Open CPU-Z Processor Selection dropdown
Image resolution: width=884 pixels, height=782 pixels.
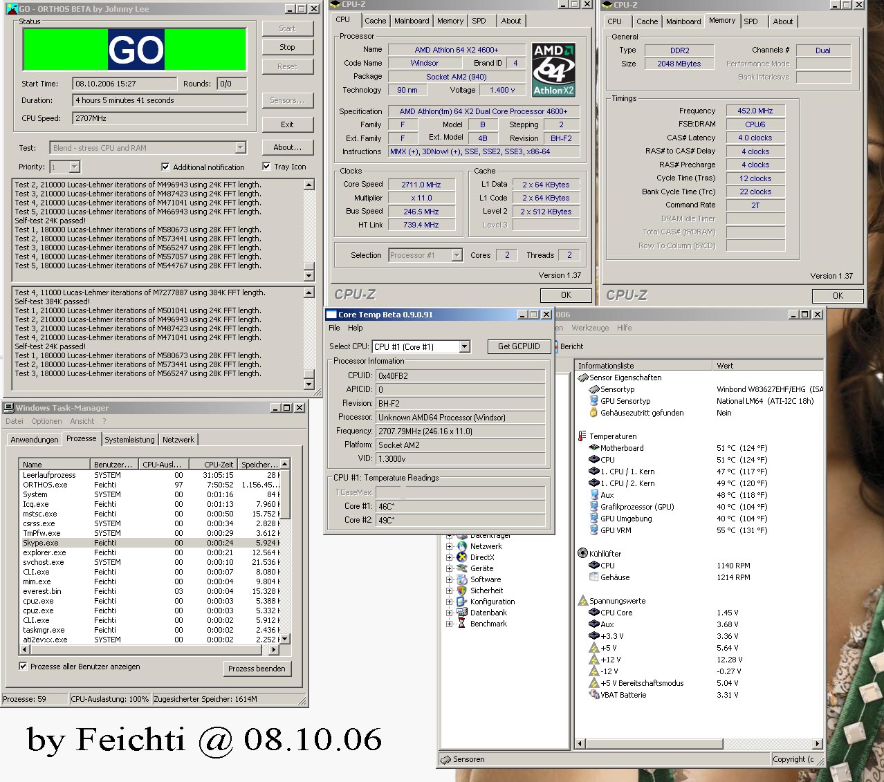click(457, 255)
